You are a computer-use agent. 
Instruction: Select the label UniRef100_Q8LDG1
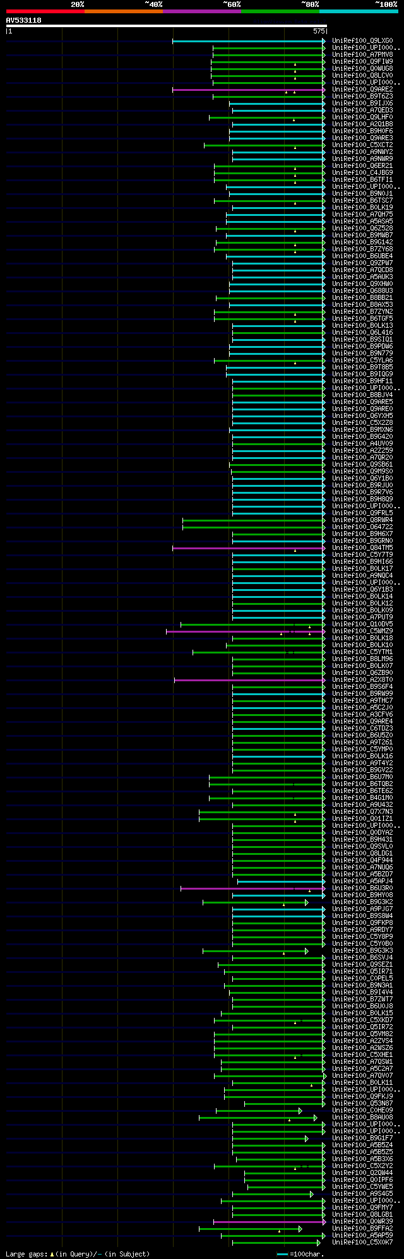click(x=362, y=854)
